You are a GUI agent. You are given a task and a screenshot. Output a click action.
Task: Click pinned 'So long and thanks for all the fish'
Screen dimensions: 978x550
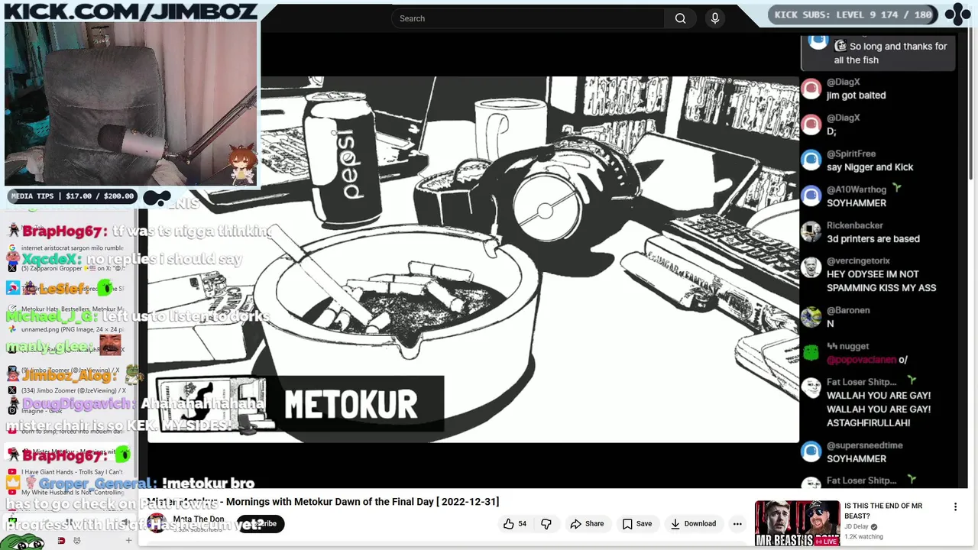pos(890,53)
